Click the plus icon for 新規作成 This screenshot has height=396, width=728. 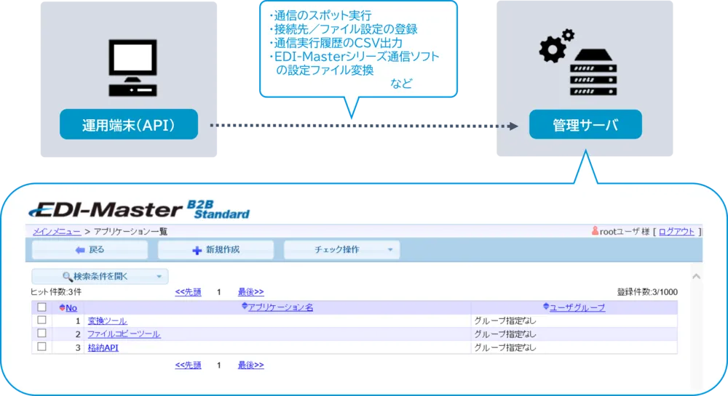click(197, 250)
